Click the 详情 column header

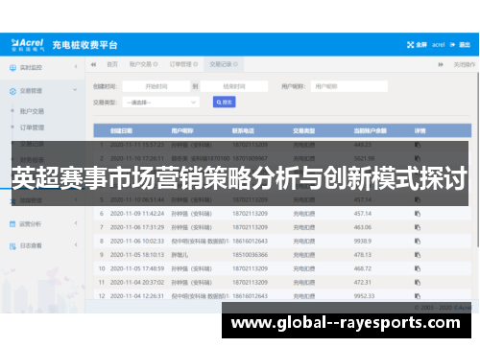[420, 131]
